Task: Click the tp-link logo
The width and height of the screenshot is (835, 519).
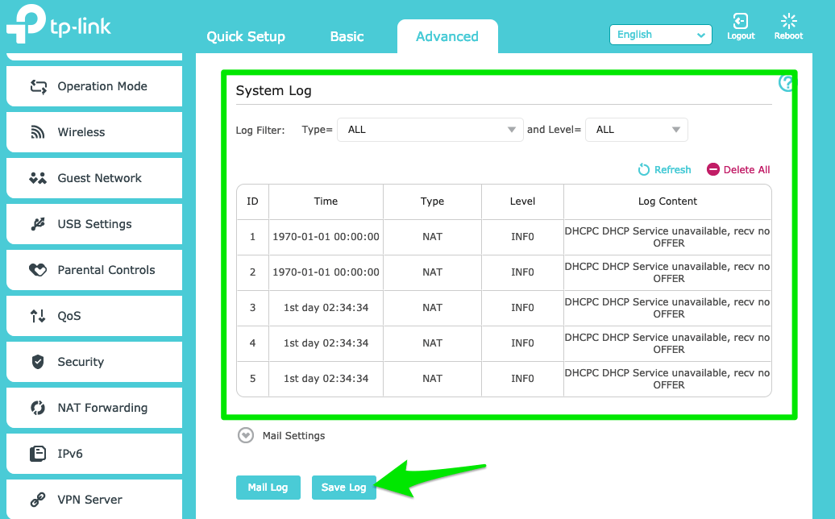Action: click(59, 23)
